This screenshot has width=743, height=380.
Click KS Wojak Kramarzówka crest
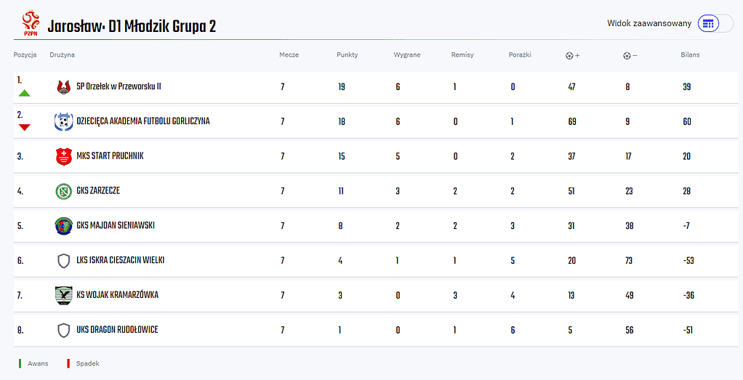(x=64, y=295)
